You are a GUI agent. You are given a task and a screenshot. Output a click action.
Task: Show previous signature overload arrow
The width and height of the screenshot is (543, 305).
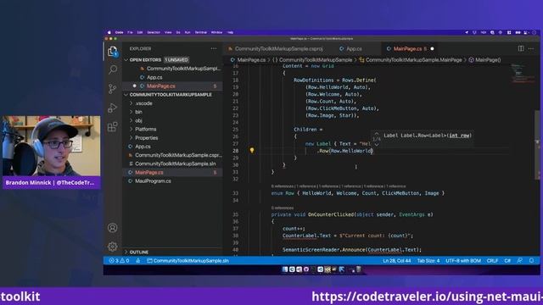point(377,134)
